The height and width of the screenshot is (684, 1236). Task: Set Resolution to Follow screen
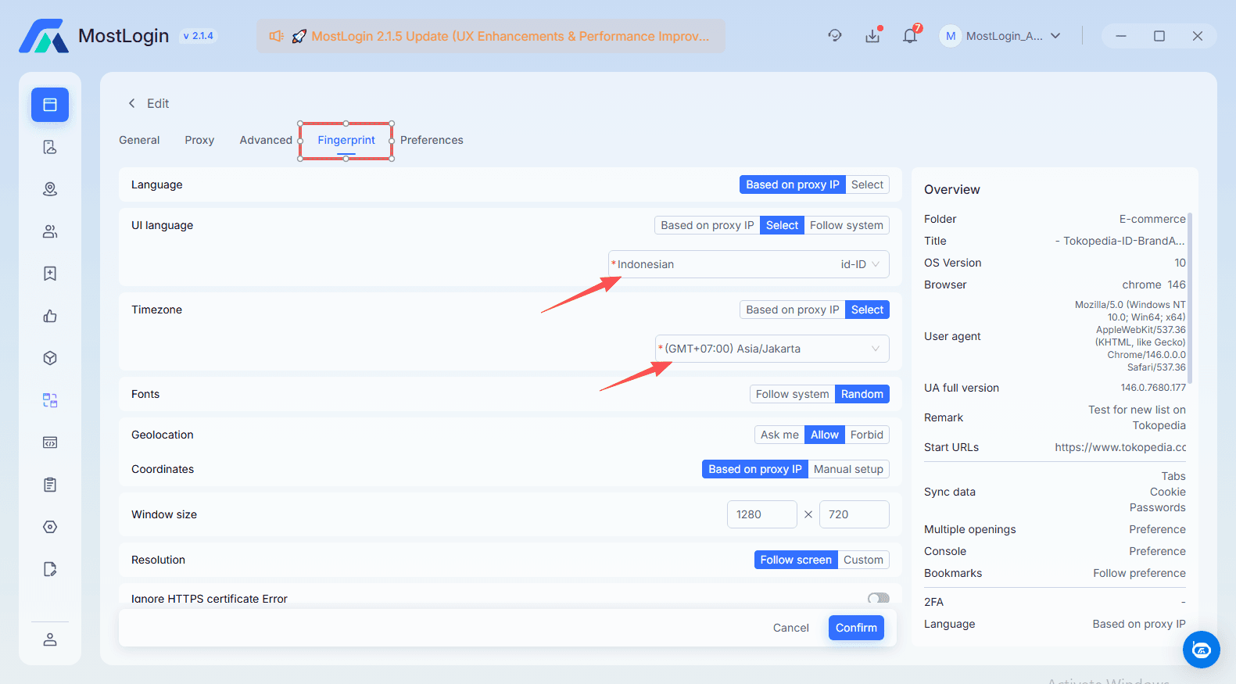coord(796,560)
